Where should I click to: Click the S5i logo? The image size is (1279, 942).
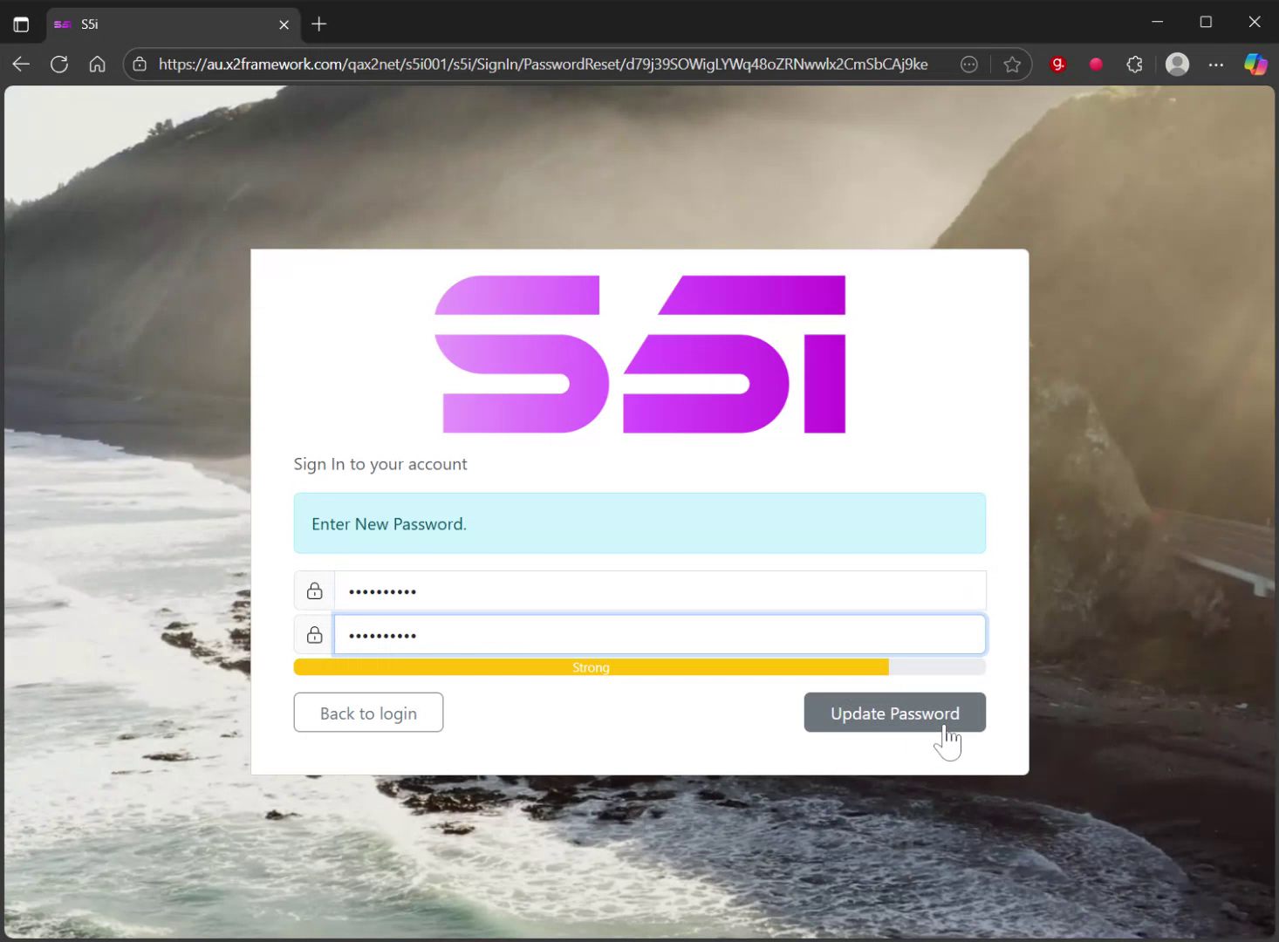click(640, 354)
